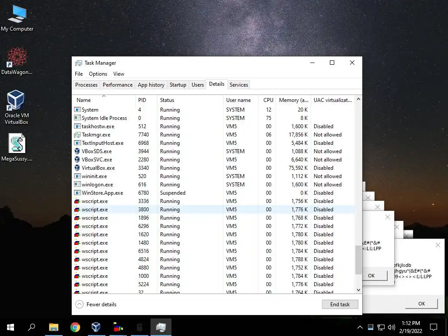This screenshot has width=448, height=336.
Task: Click scrollbar down arrow in details list
Action: (358, 290)
